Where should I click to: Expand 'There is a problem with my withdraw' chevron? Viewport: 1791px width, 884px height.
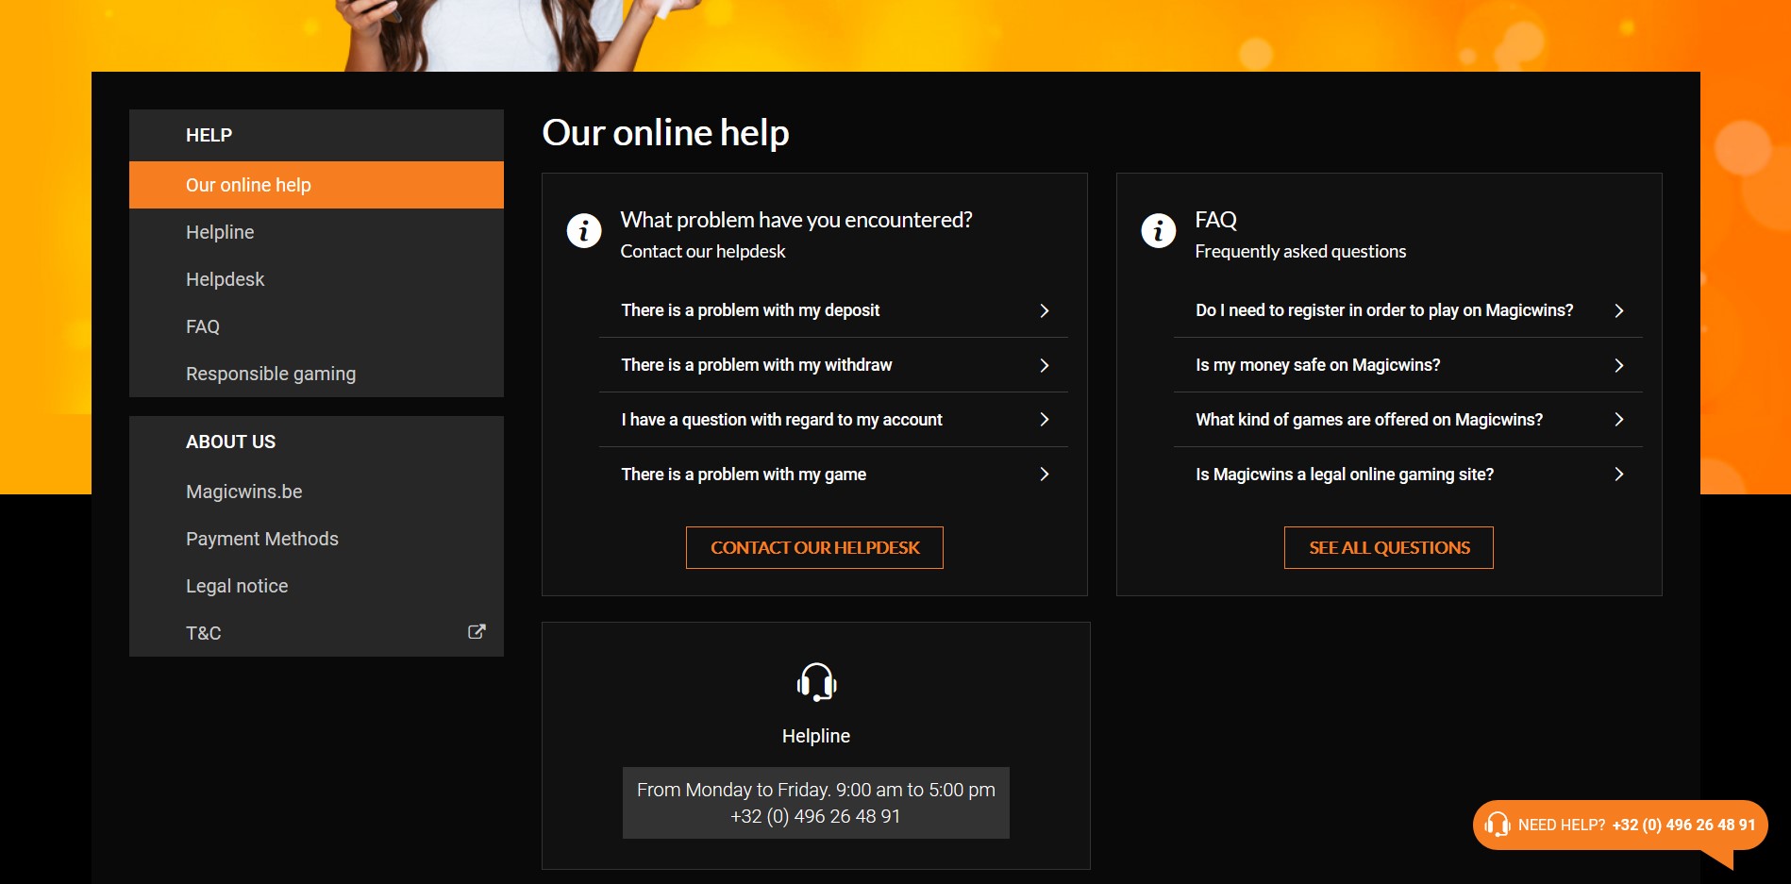pos(1045,365)
